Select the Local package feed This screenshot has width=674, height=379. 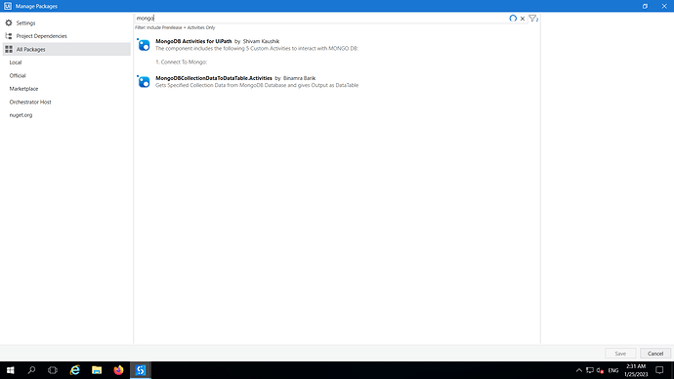pyautogui.click(x=16, y=63)
